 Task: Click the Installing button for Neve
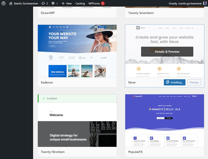pos(174,82)
